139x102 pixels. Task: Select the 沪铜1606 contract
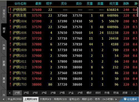point(73,33)
